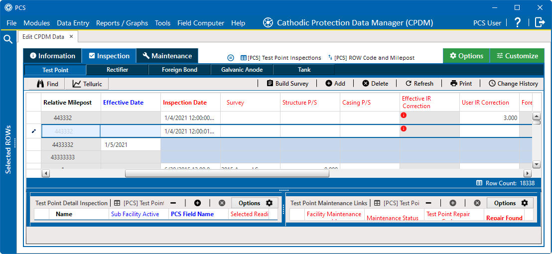Open the Help question mark icon
The width and height of the screenshot is (552, 254).
518,22
